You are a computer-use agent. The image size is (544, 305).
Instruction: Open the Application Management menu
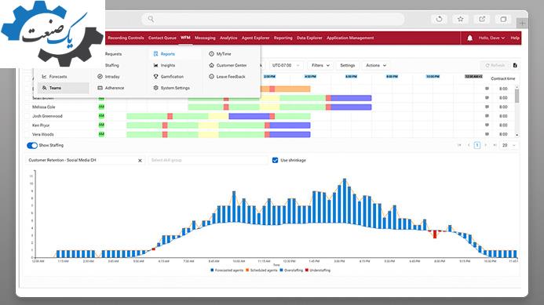[350, 38]
